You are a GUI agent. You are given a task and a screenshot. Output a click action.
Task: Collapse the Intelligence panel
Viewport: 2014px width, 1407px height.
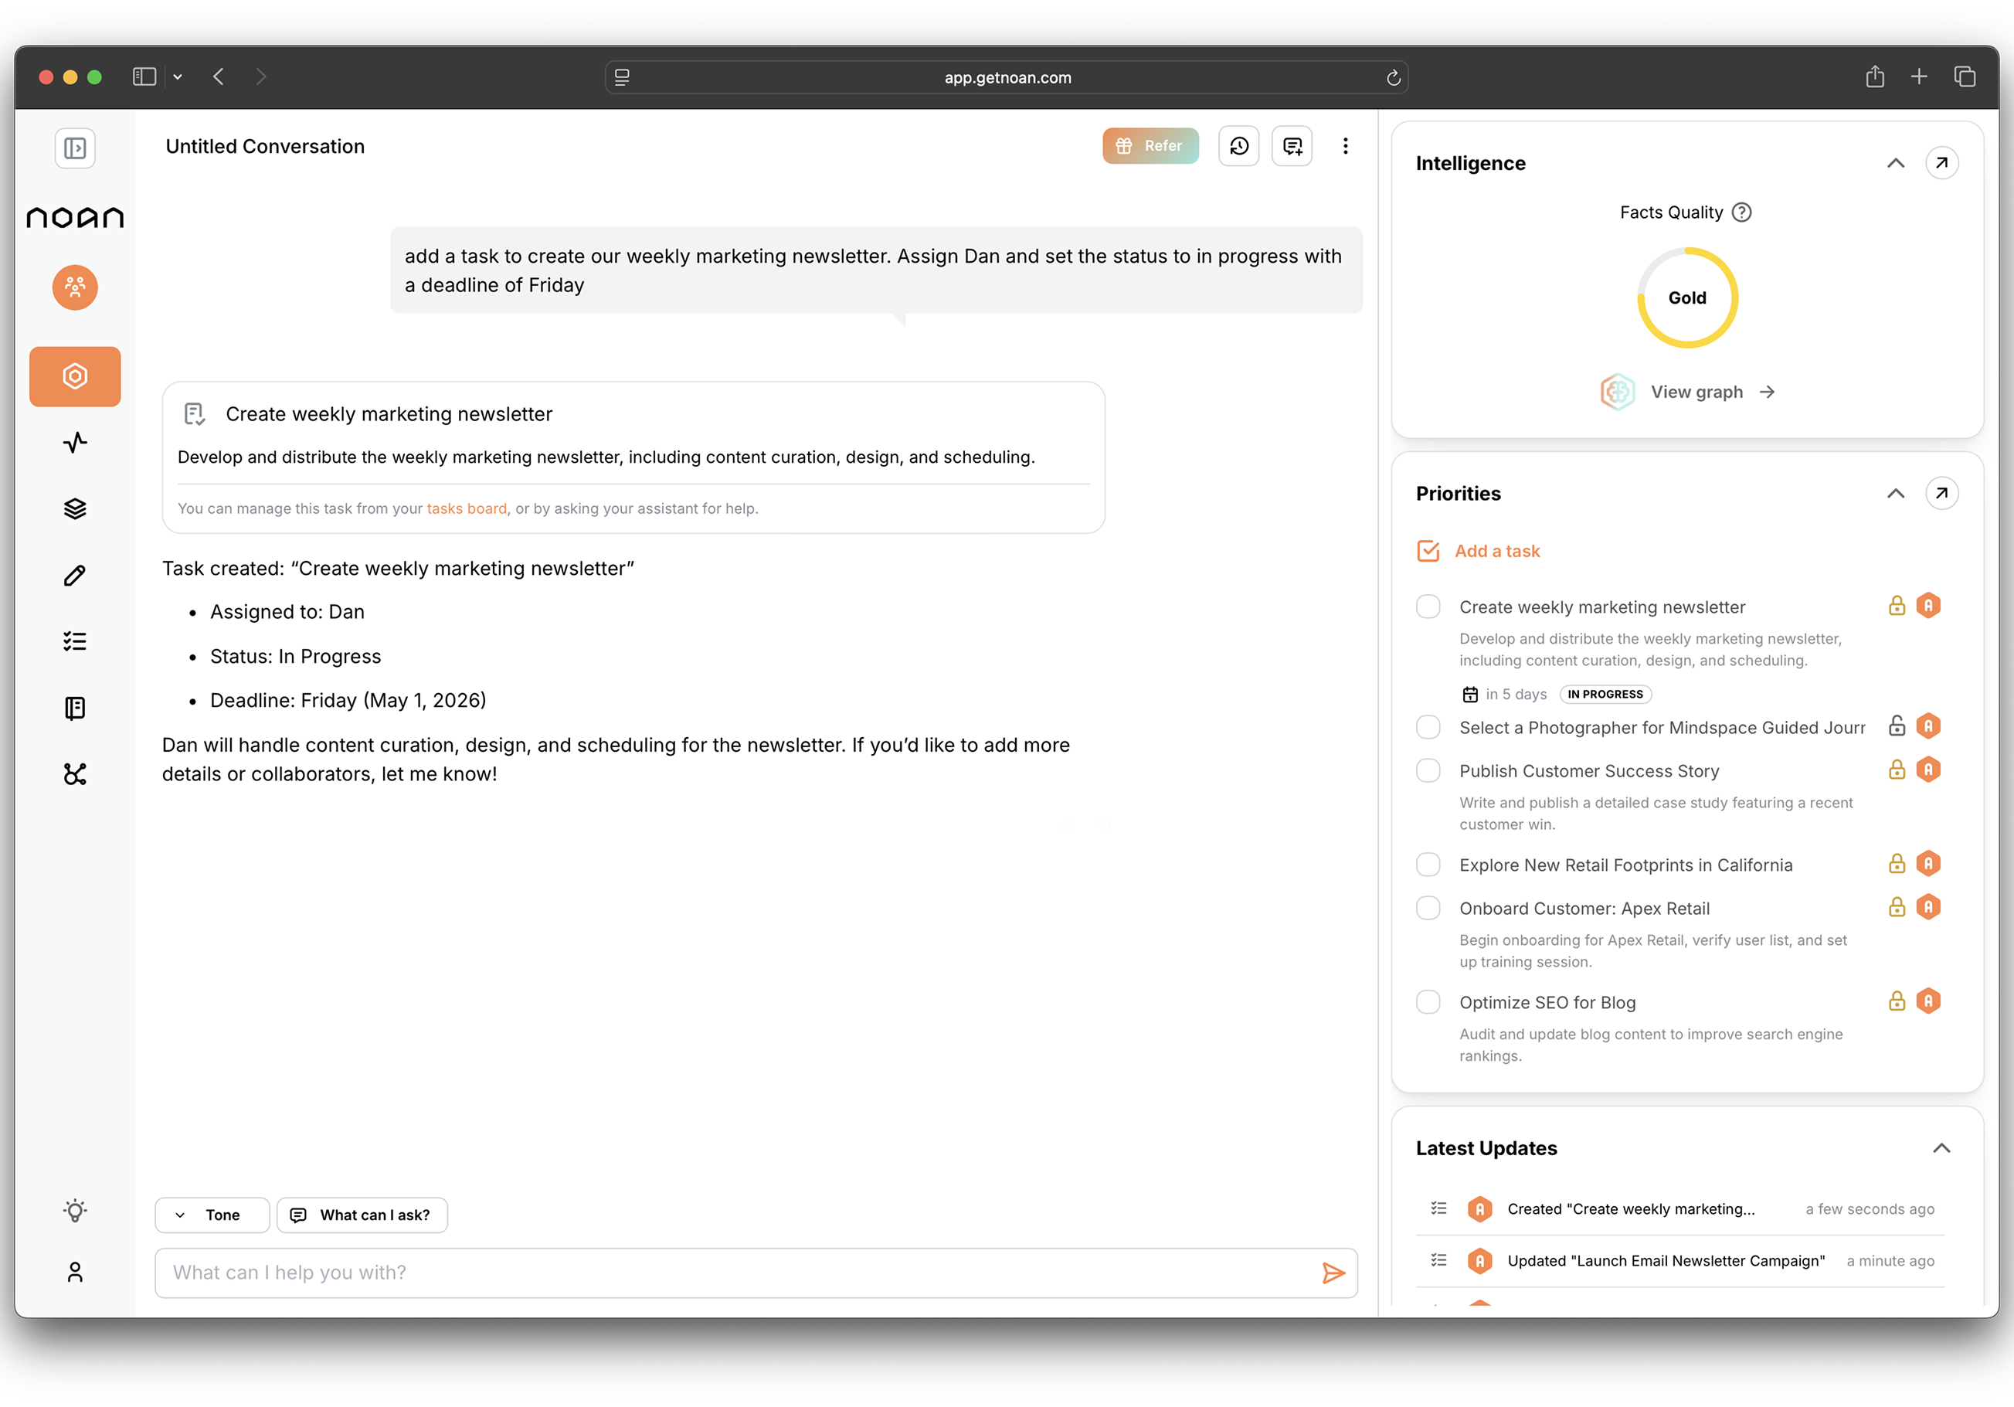click(x=1896, y=163)
